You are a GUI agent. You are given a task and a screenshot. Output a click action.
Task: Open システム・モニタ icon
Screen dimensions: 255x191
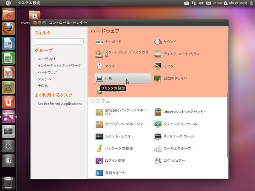(99, 136)
